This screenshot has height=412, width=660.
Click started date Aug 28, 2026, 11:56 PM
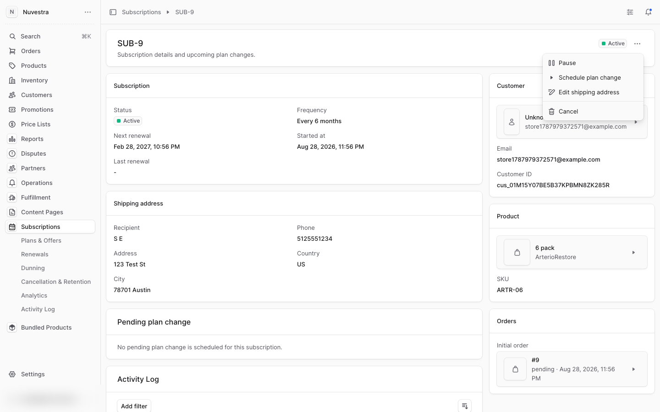point(330,146)
